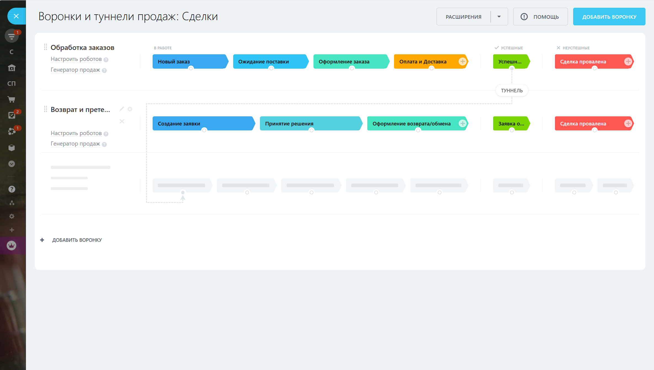Click the blue ДОБАВИТЬ ВОРОНКУ button
654x370 pixels.
(x=609, y=17)
